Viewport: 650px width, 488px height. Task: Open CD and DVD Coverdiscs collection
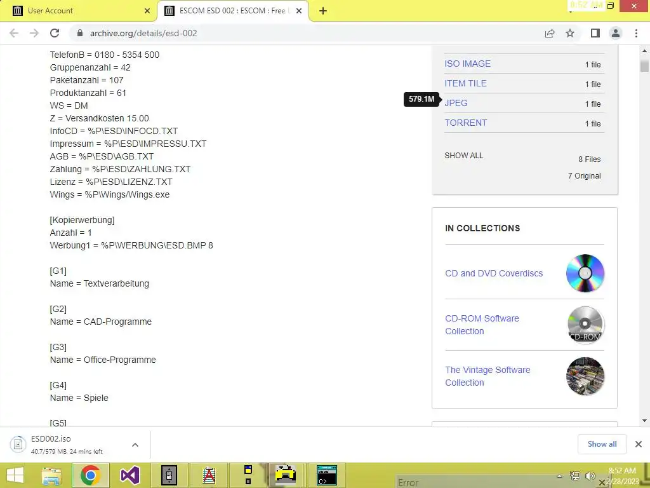pyautogui.click(x=494, y=273)
